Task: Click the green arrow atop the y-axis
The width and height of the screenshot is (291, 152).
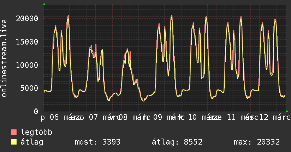Action: click(44, 4)
